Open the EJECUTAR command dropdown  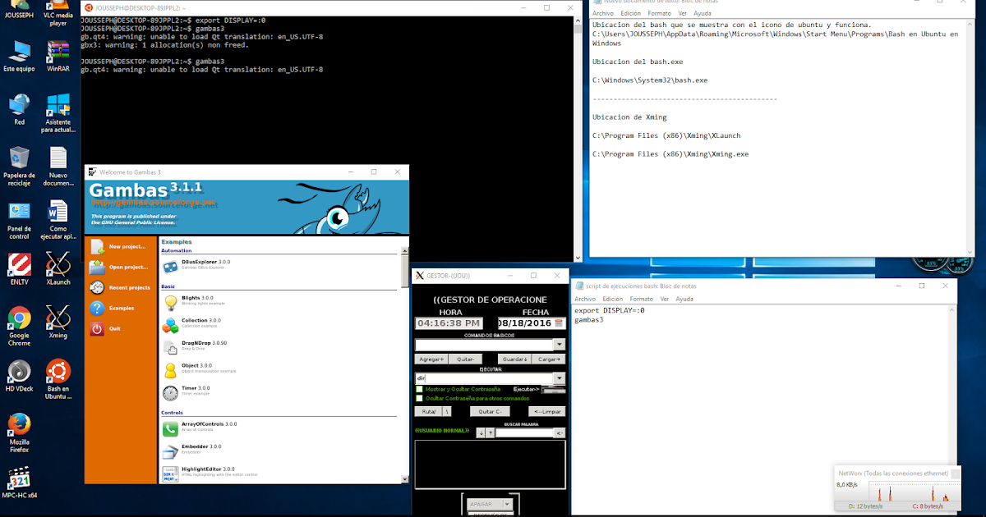559,377
